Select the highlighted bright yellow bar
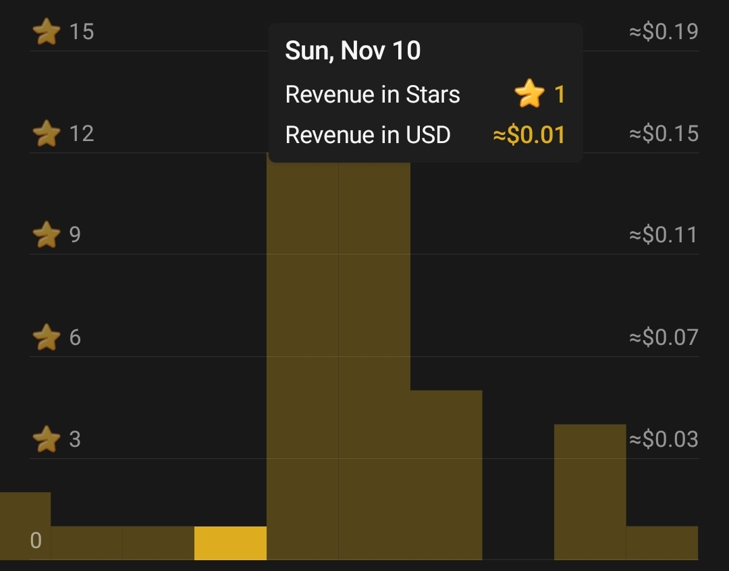This screenshot has width=729, height=571. [230, 543]
